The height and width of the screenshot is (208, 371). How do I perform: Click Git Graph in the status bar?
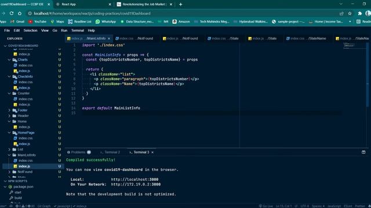[x=44, y=206]
